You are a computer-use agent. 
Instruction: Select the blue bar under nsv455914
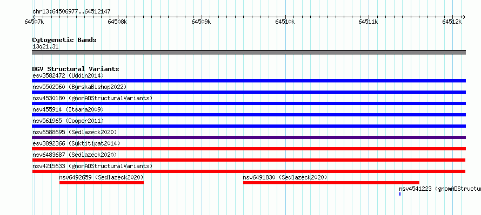pyautogui.click(x=249, y=115)
